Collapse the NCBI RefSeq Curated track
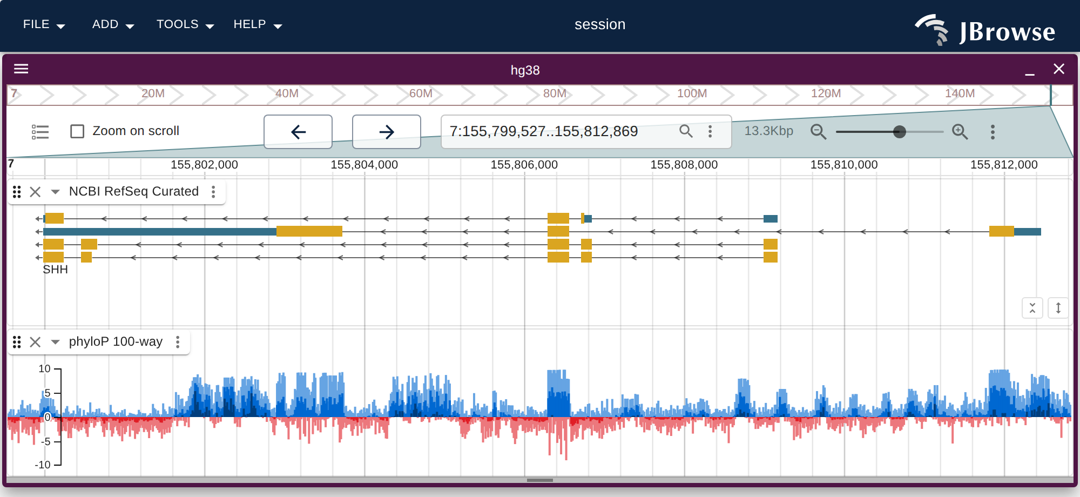This screenshot has height=497, width=1080. pos(55,192)
